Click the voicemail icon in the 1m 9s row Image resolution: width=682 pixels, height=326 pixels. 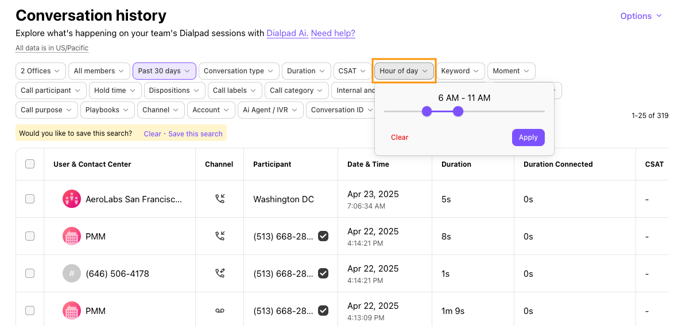[x=220, y=311]
